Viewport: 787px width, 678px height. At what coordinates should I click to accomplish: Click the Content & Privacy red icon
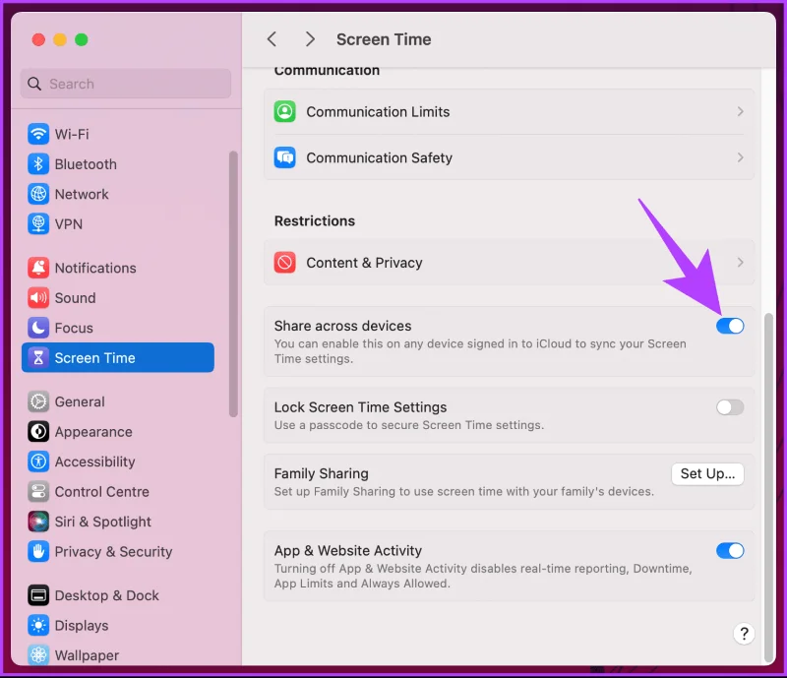(x=284, y=263)
